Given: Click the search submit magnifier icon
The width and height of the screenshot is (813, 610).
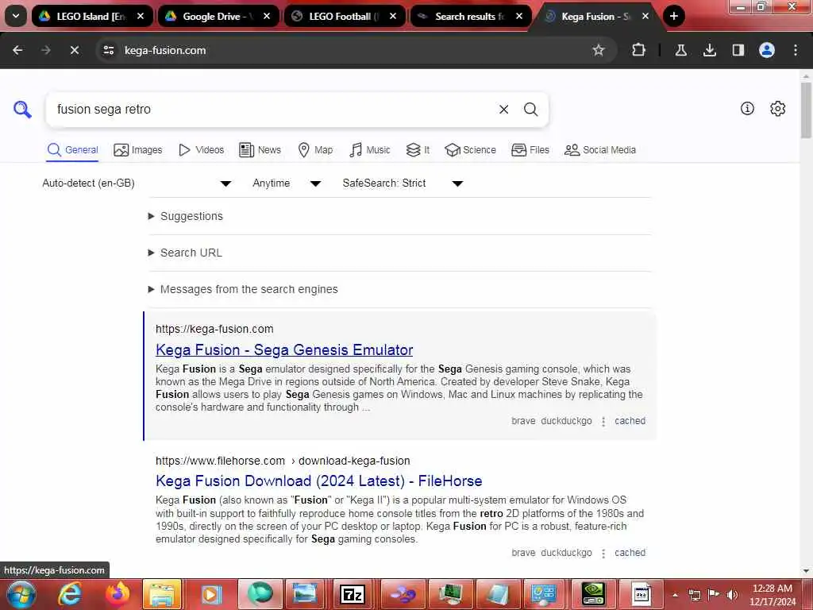Looking at the screenshot, I should [530, 110].
